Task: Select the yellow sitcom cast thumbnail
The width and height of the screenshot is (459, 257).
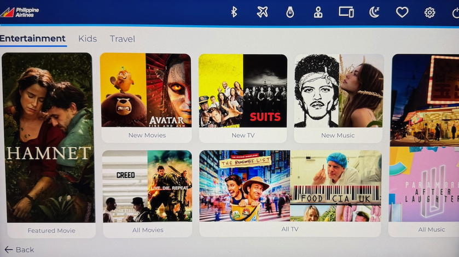Action: click(x=221, y=91)
